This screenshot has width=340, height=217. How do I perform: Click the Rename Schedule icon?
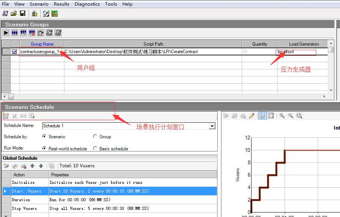(x=23, y=116)
